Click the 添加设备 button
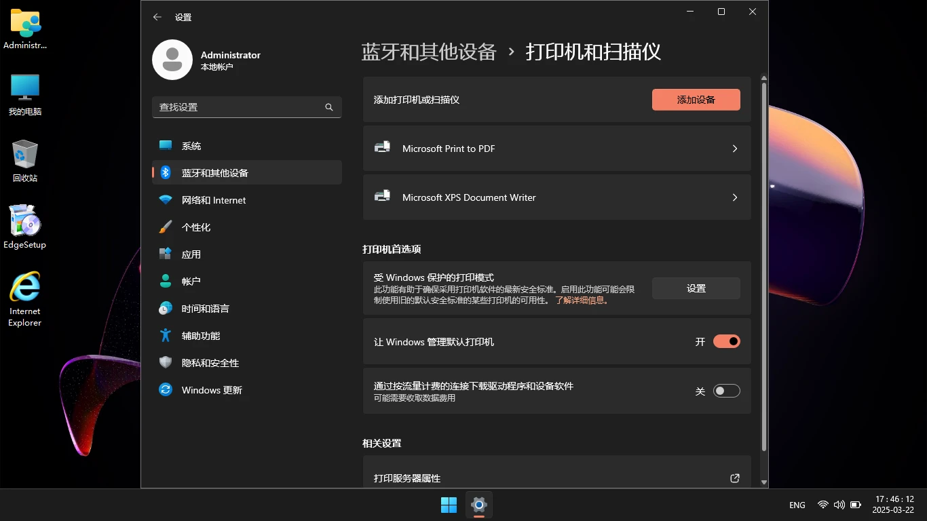 pyautogui.click(x=696, y=100)
